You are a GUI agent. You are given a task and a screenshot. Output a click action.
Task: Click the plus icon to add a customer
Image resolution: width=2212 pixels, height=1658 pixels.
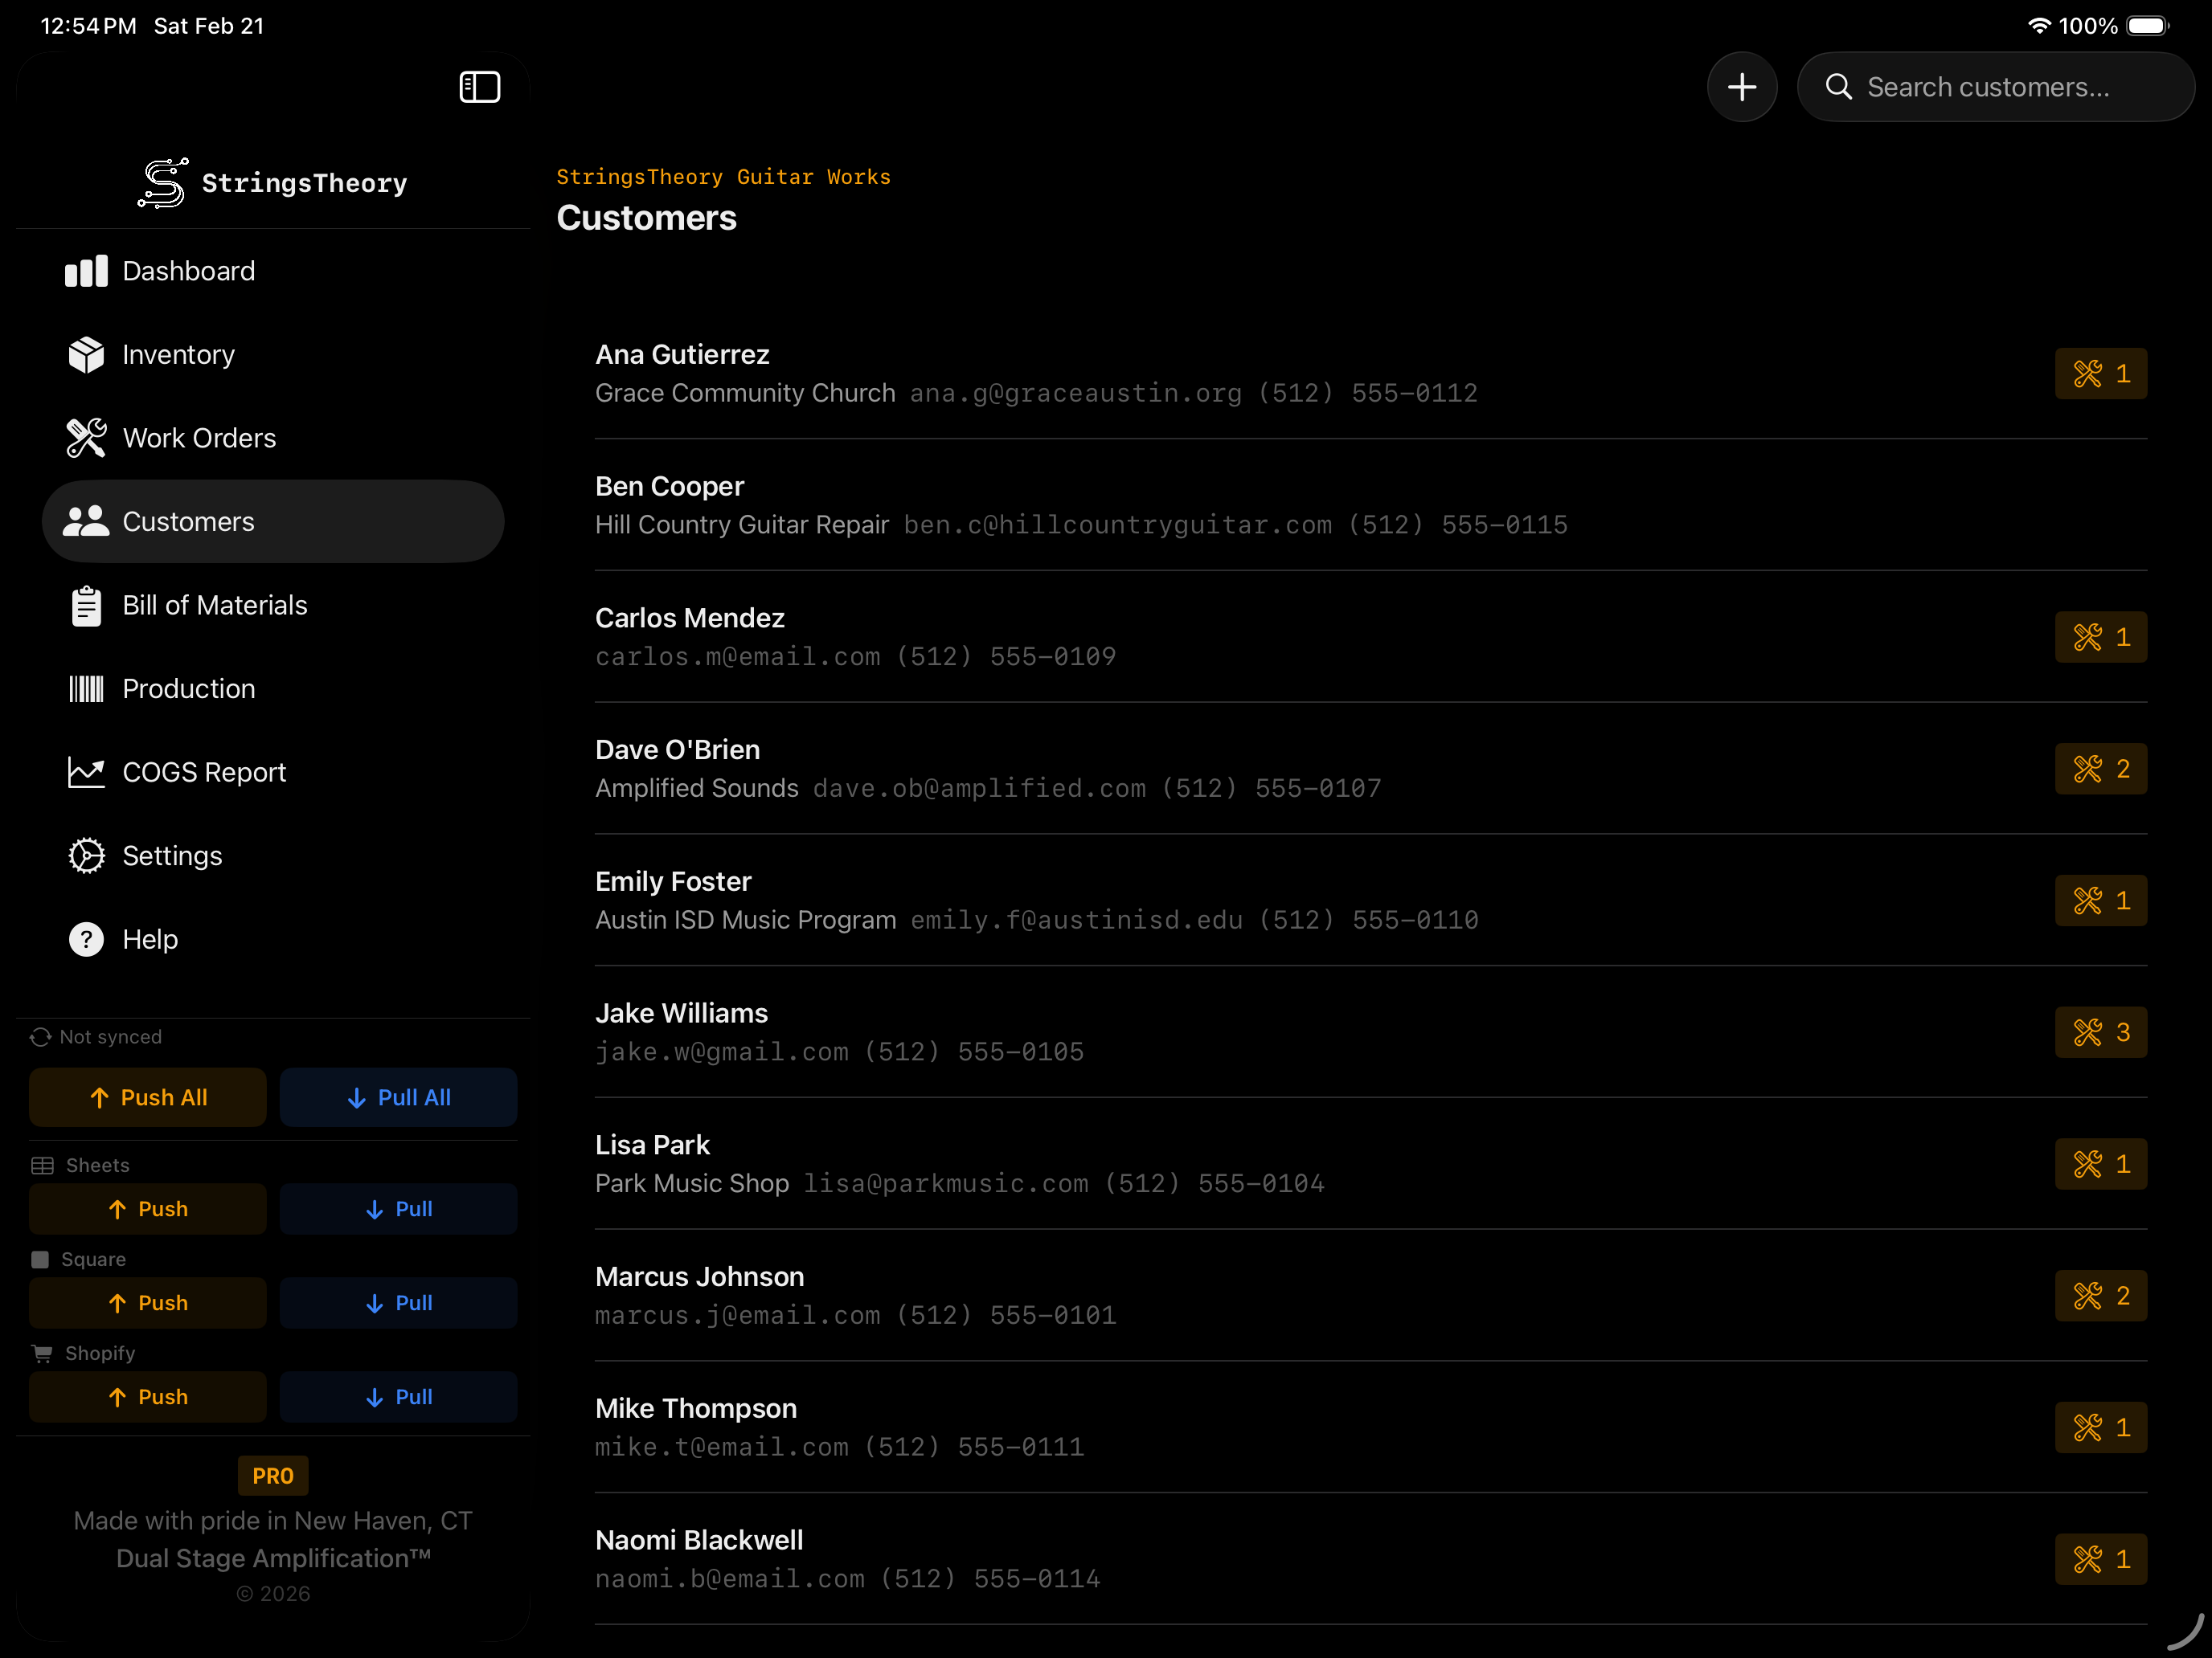[1741, 87]
